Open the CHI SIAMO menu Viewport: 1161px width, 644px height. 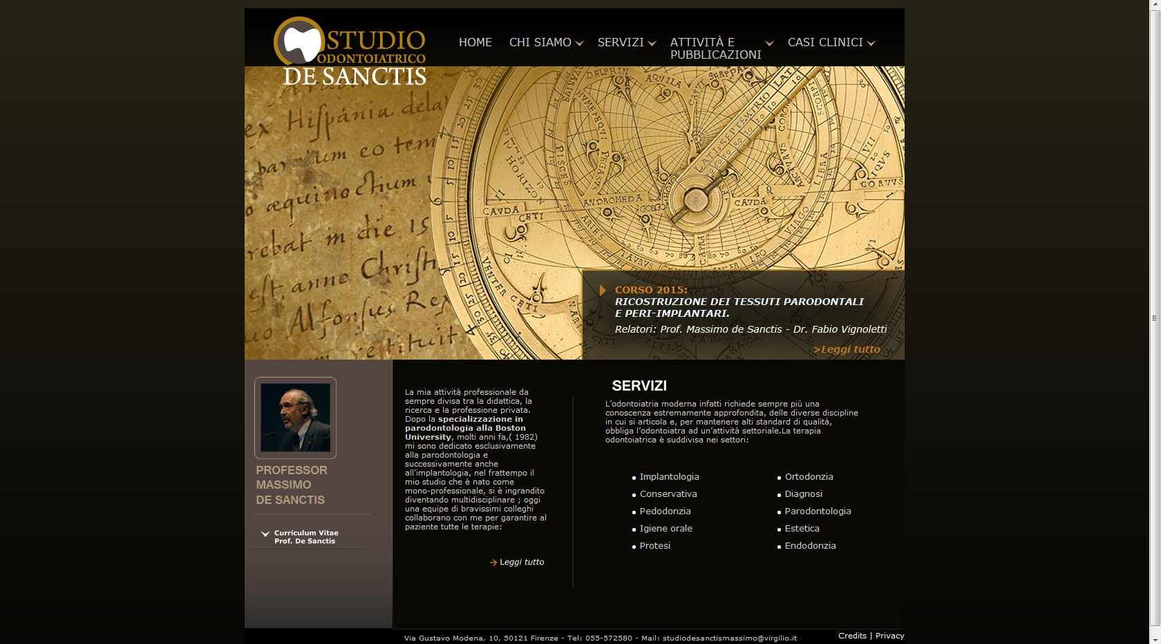[x=540, y=42]
